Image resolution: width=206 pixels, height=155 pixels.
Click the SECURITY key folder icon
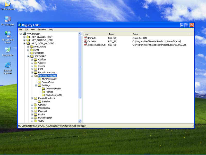[32, 53]
